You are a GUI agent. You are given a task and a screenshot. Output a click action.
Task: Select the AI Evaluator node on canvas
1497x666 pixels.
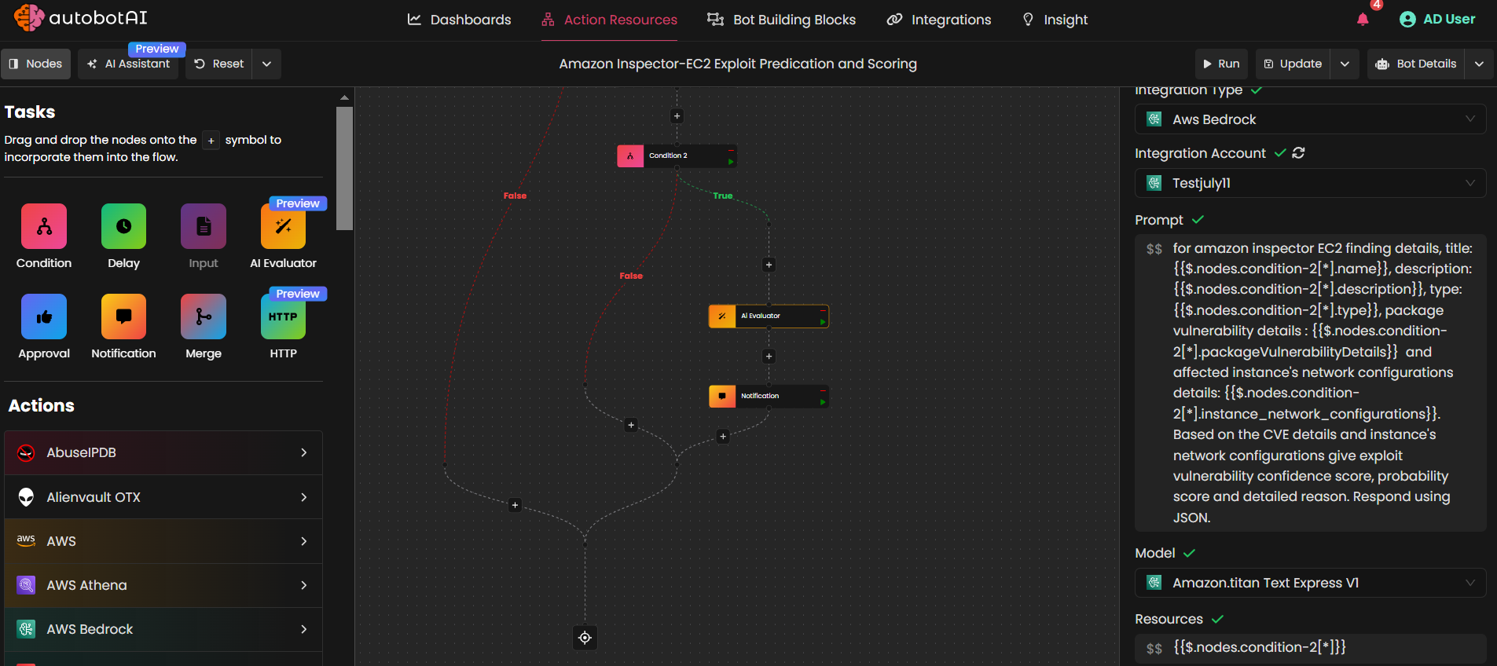point(769,316)
